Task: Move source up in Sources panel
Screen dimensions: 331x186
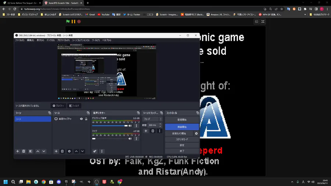Action: click(76, 151)
